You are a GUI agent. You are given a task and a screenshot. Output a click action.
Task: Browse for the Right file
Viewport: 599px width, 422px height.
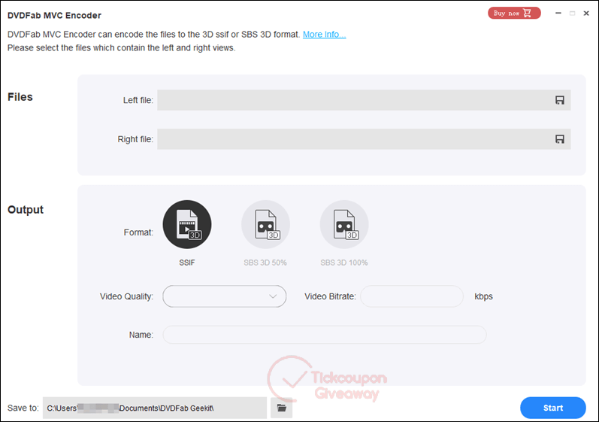pos(560,139)
